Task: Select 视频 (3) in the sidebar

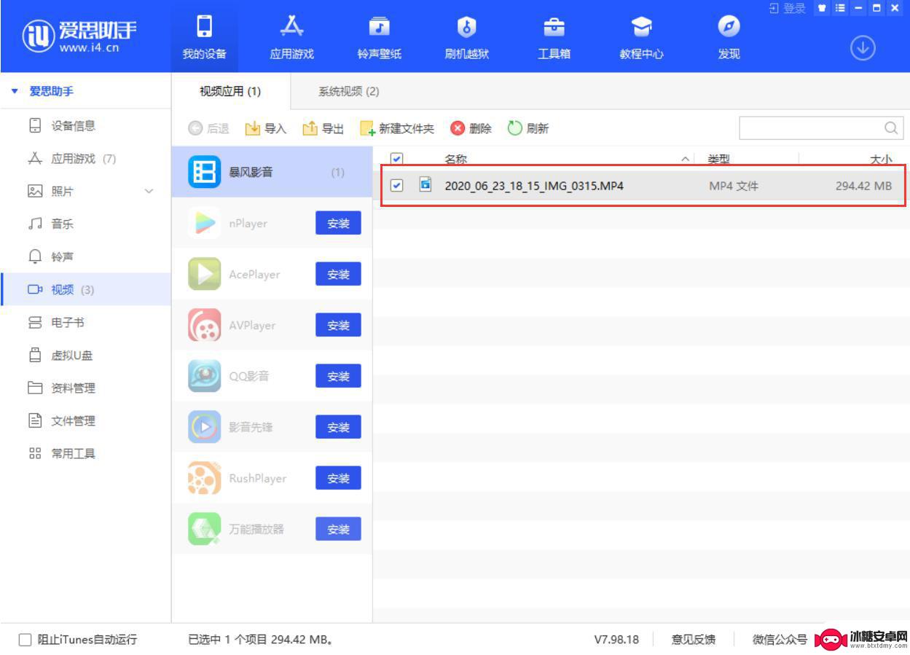Action: point(85,289)
